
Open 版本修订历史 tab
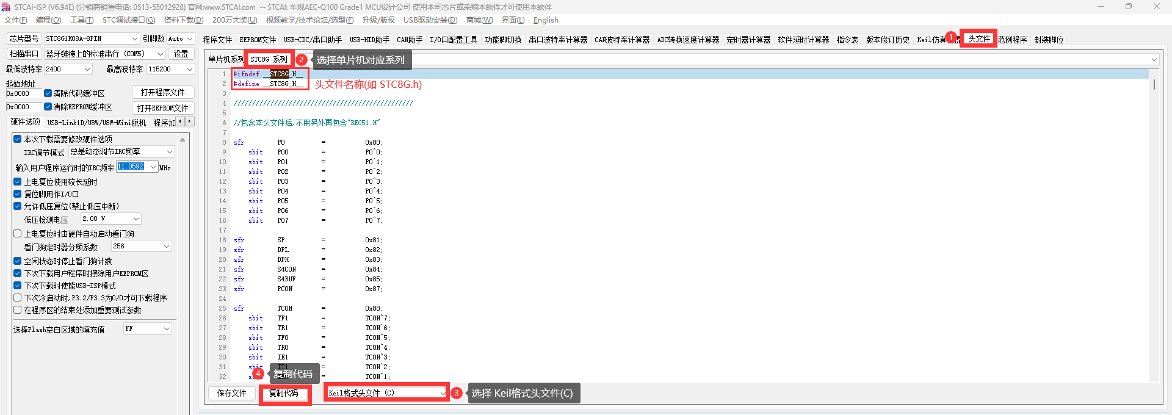pos(888,40)
